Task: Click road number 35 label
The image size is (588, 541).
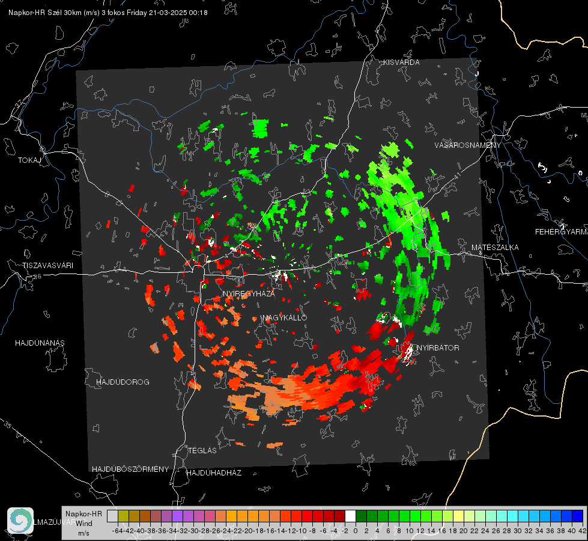Action: pyautogui.click(x=8, y=425)
